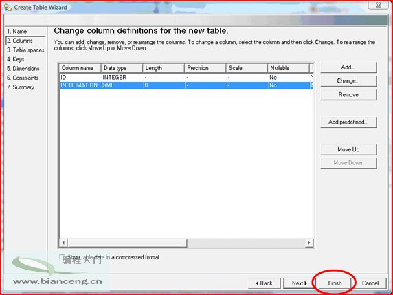Screen dimensions: 393x295
Task: Click Finish to create the table
Action: click(335, 283)
